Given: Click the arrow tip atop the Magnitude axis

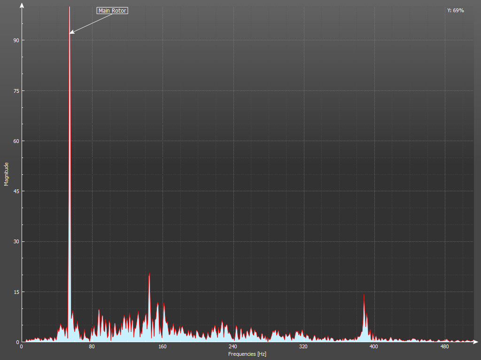Looking at the screenshot, I should tap(22, 4).
